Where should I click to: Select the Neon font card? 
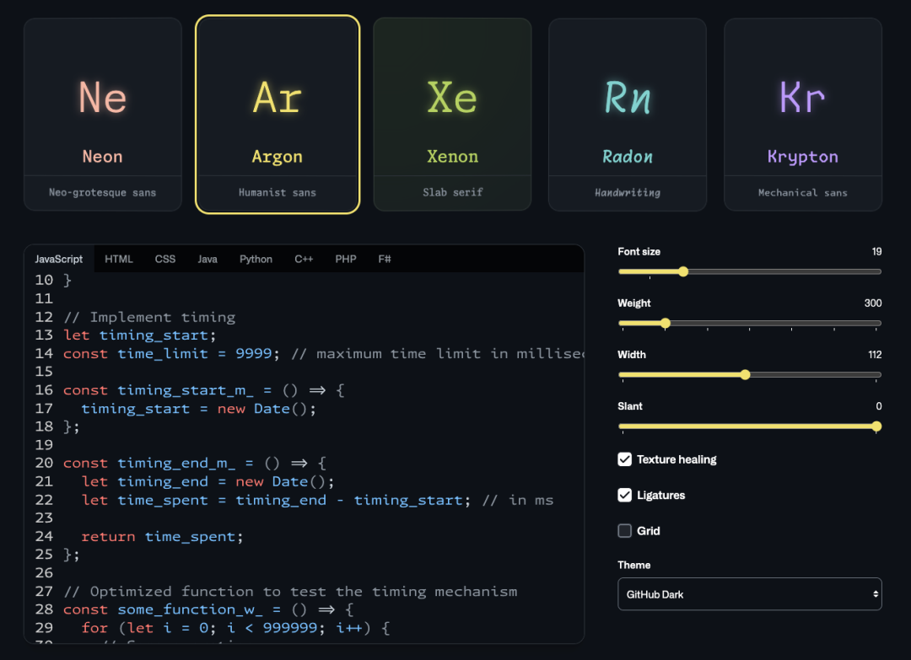click(x=103, y=115)
